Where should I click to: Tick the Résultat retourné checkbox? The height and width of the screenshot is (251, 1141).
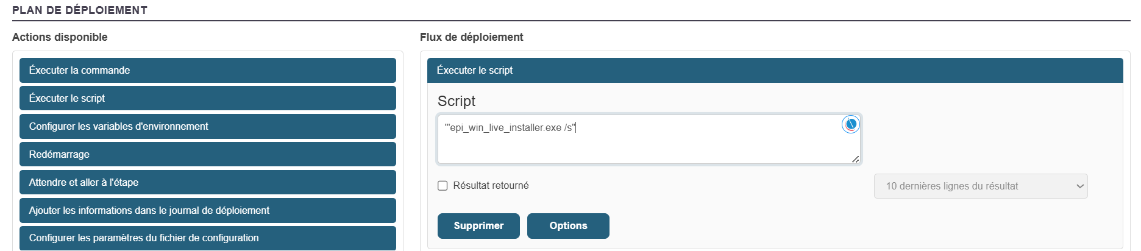pos(443,186)
